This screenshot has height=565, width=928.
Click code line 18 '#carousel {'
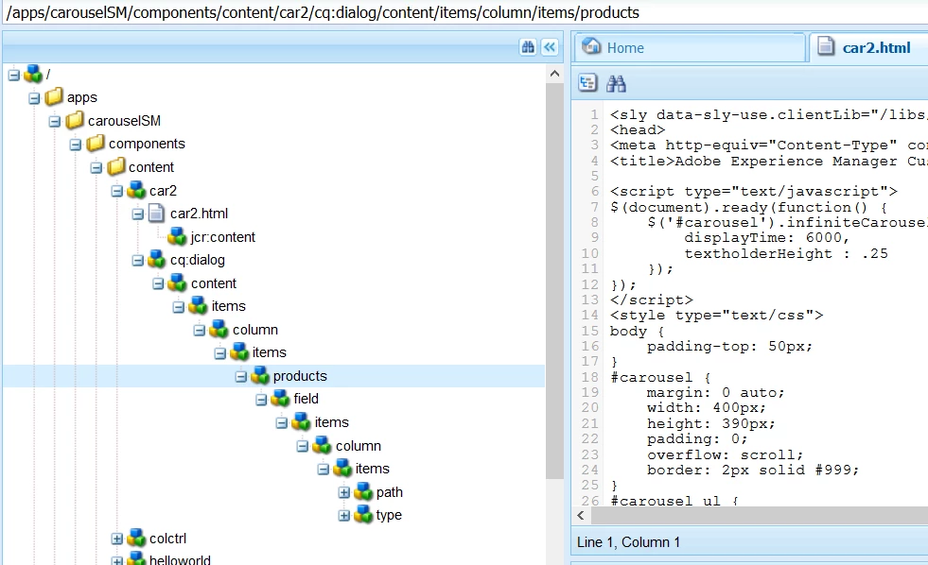tap(660, 378)
